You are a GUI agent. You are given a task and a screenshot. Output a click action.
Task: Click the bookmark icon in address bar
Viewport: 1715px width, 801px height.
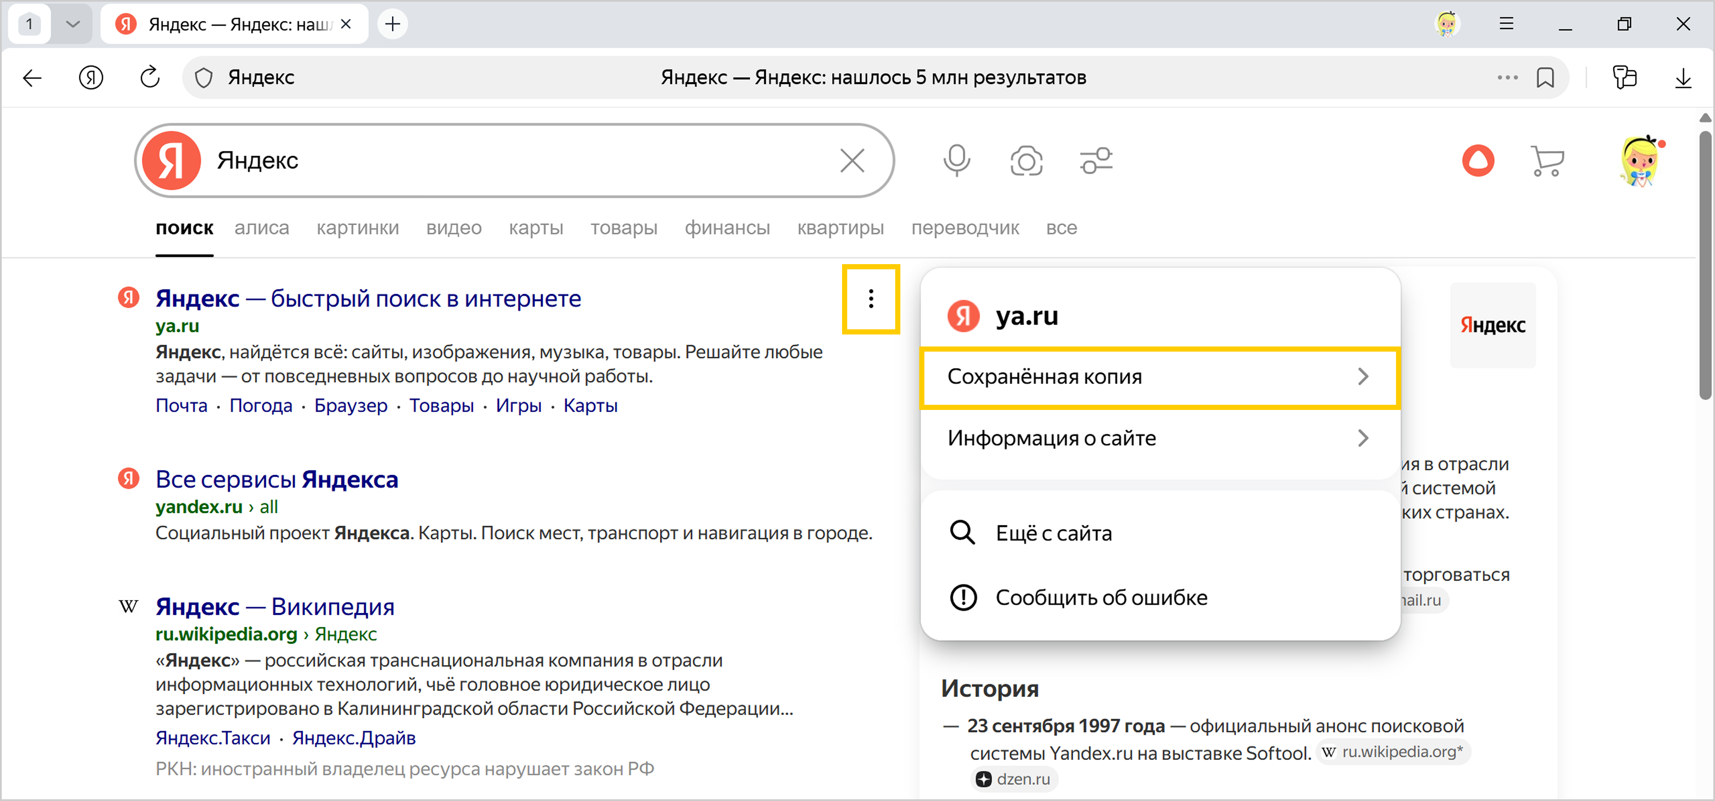tap(1545, 78)
